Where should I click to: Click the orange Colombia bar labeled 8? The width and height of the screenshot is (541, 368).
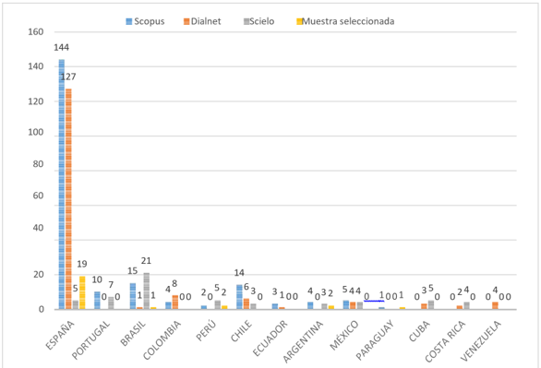175,303
